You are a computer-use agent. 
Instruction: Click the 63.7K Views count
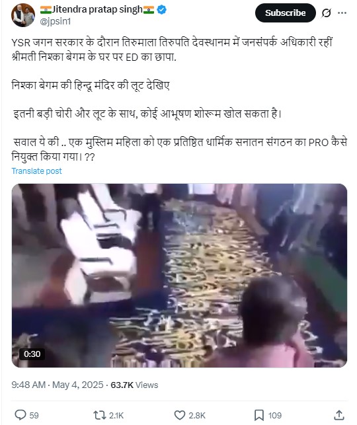[134, 385]
